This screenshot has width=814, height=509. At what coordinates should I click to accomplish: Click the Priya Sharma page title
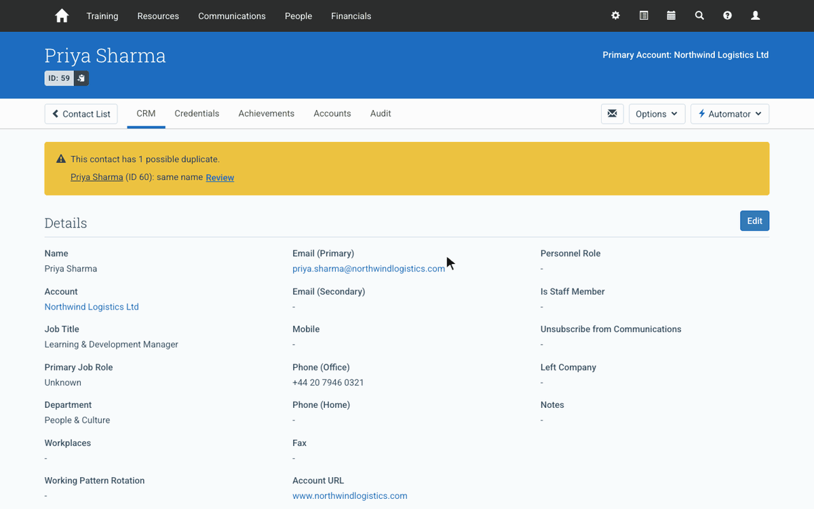click(105, 56)
